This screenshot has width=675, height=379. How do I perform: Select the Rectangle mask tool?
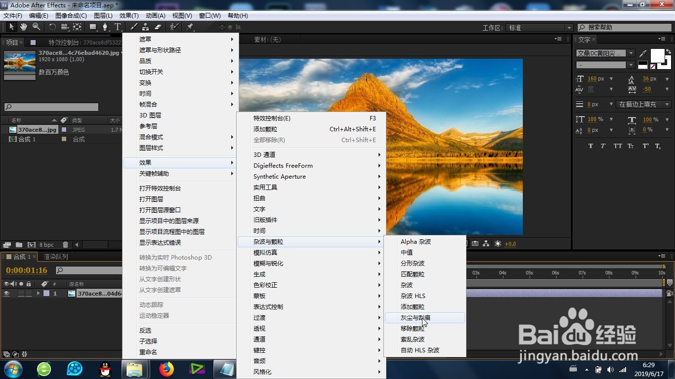93,27
